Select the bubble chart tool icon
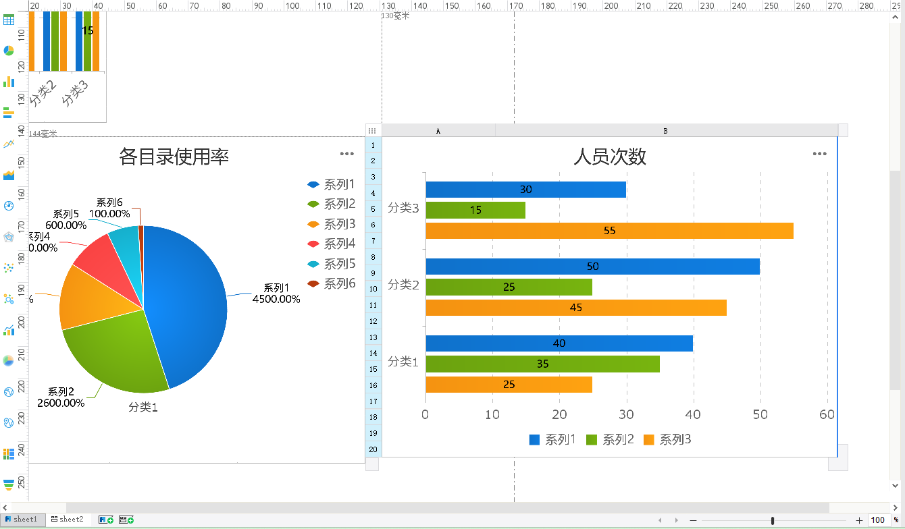This screenshot has width=905, height=529. click(9, 299)
